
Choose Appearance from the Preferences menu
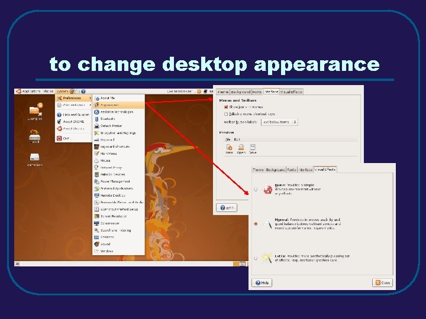click(119, 105)
